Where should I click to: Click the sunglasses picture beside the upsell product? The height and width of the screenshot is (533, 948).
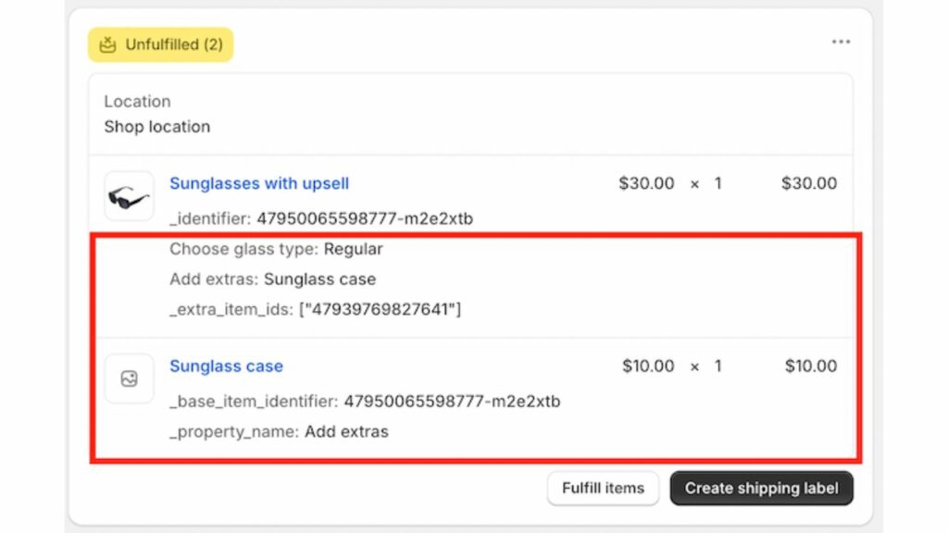pos(129,195)
